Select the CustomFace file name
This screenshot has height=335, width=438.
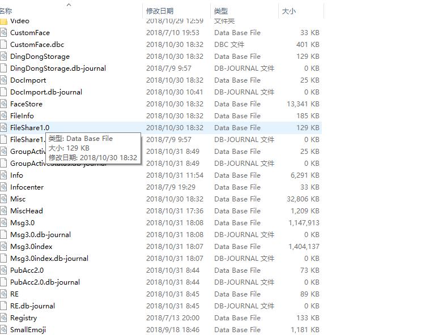[30, 33]
